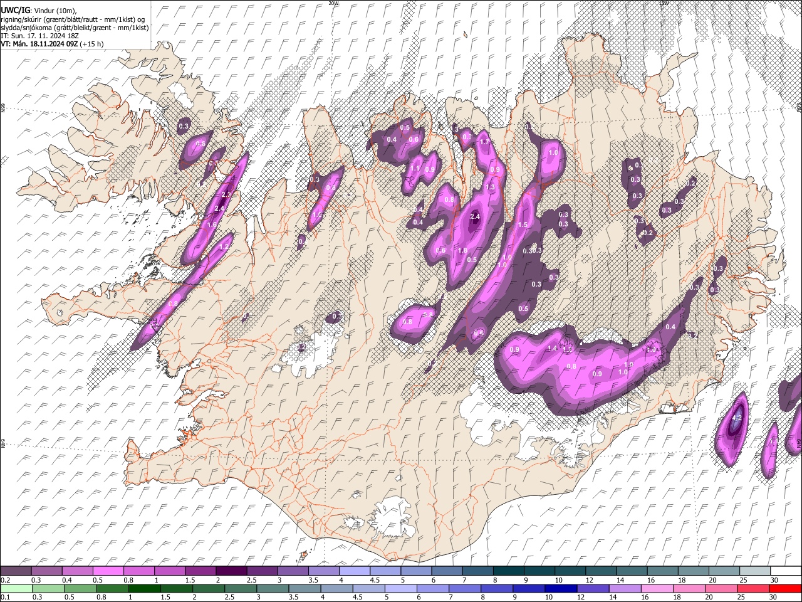
Task: Click the 'rigning/skúrir (grænt/blátt/rautt' legend description line
Action: coord(74,19)
